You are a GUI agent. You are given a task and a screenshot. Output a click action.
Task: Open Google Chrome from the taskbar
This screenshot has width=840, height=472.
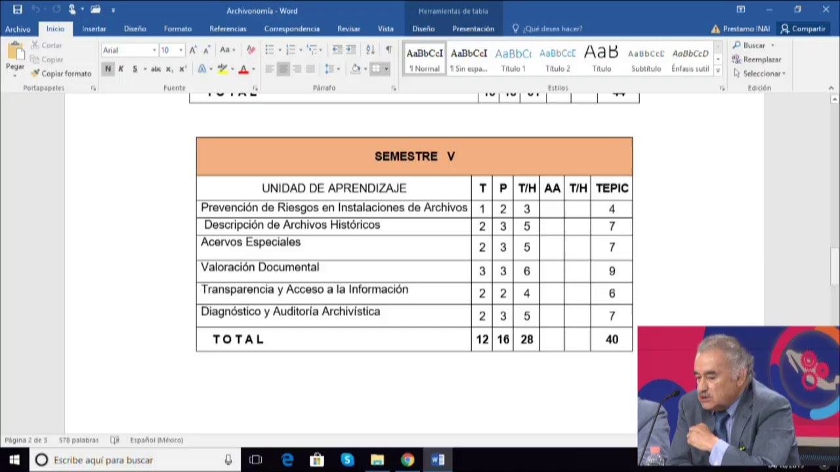point(408,460)
